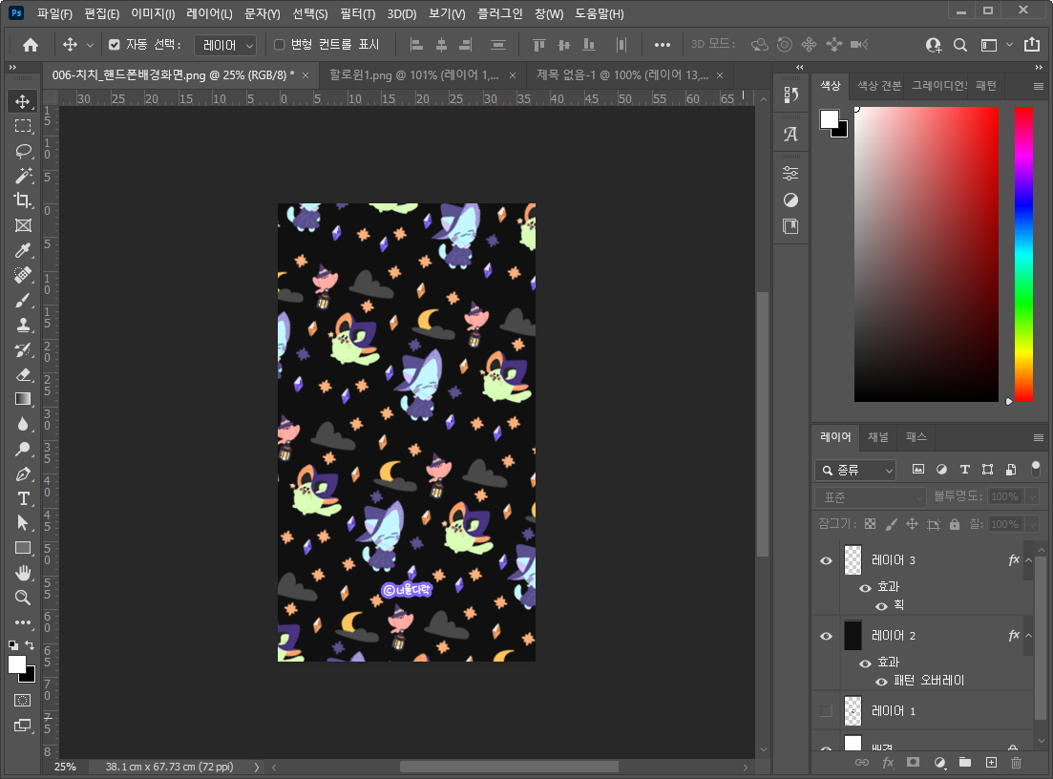
Task: Select the Frame tool
Action: [x=23, y=225]
